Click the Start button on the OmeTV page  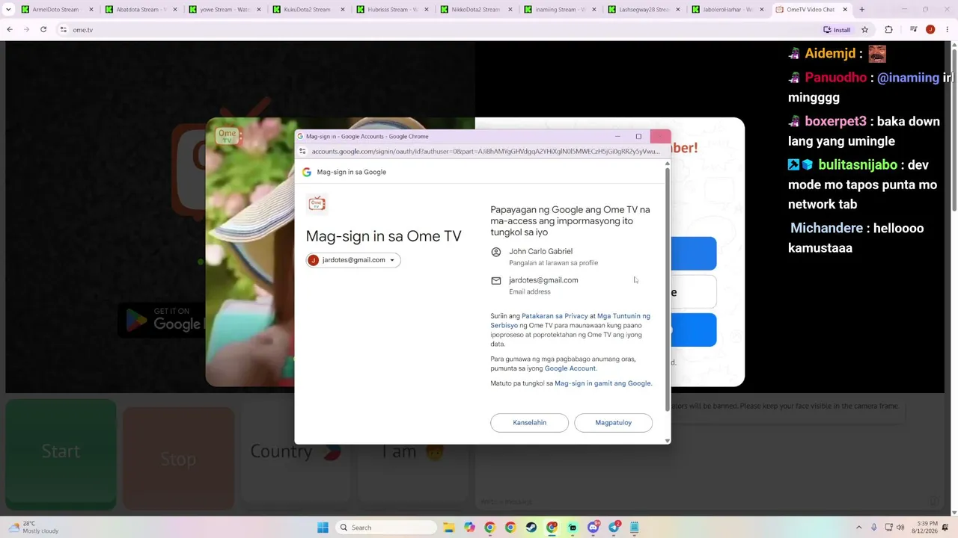pos(61,454)
